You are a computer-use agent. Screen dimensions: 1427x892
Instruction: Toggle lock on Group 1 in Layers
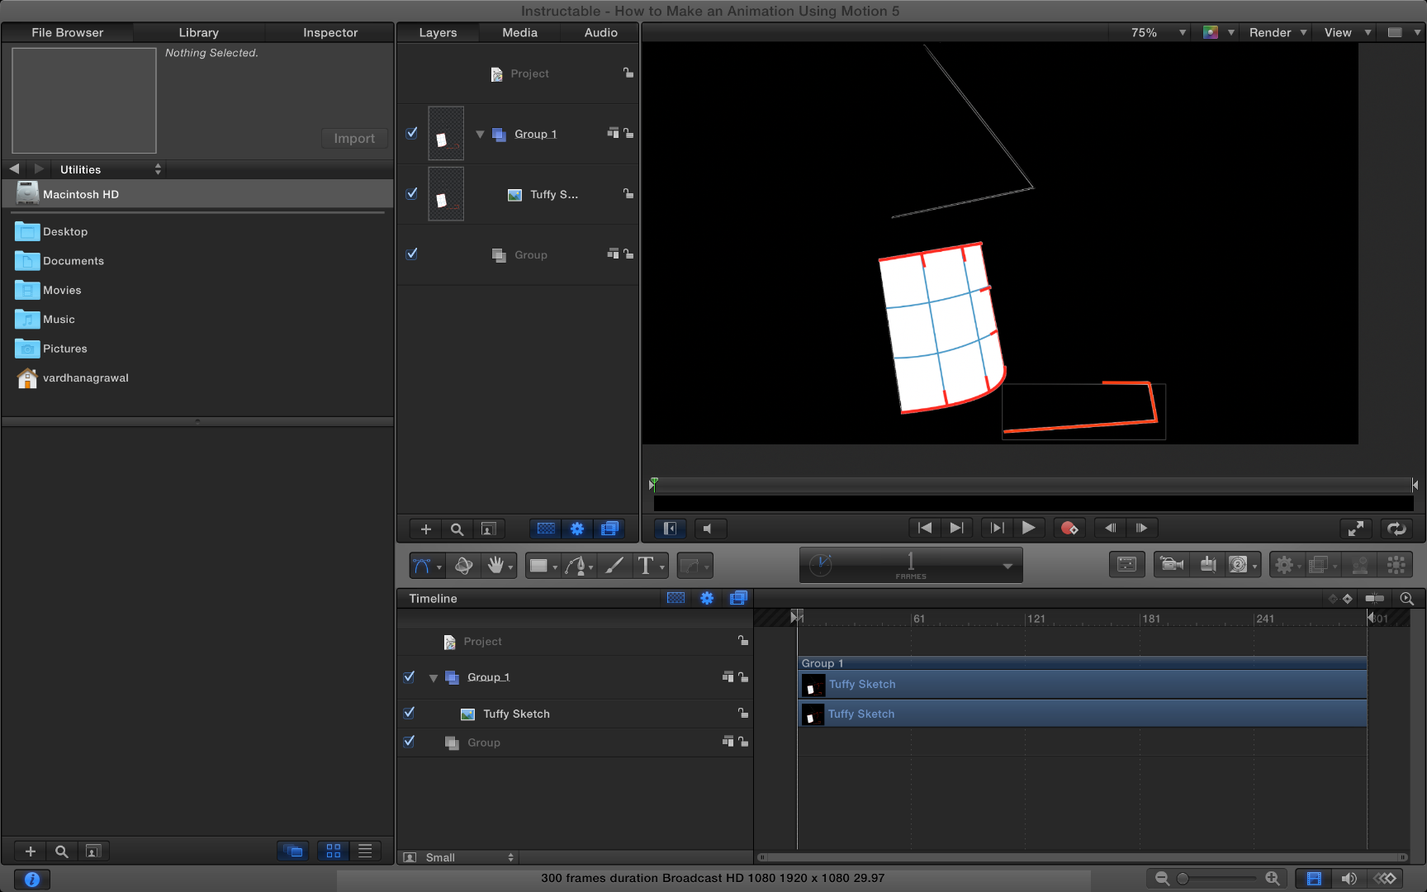(x=628, y=133)
